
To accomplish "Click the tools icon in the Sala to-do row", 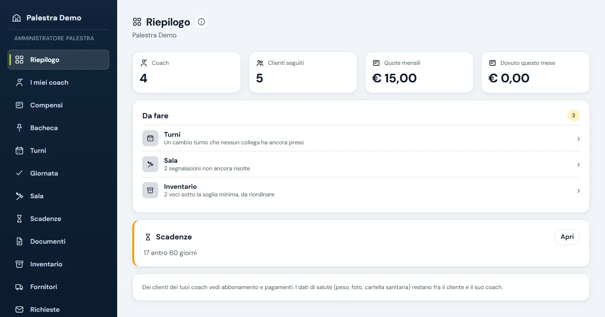I will click(x=150, y=164).
